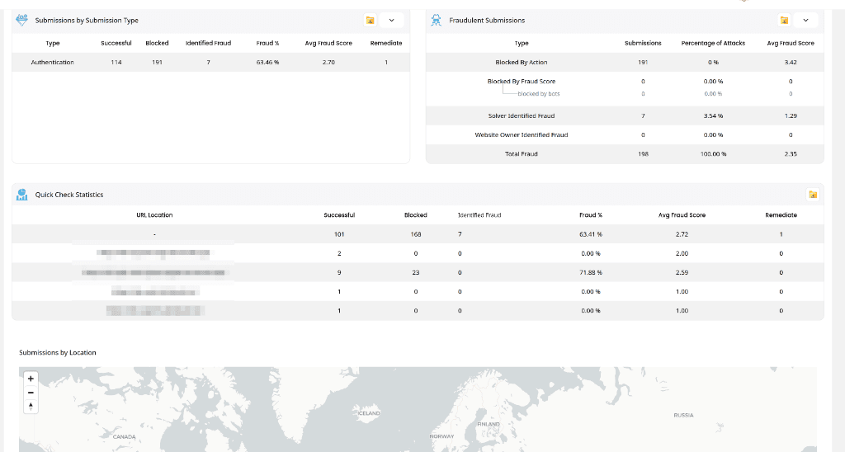
Task: Click the Percentage of Attacks column header
Action: point(713,43)
